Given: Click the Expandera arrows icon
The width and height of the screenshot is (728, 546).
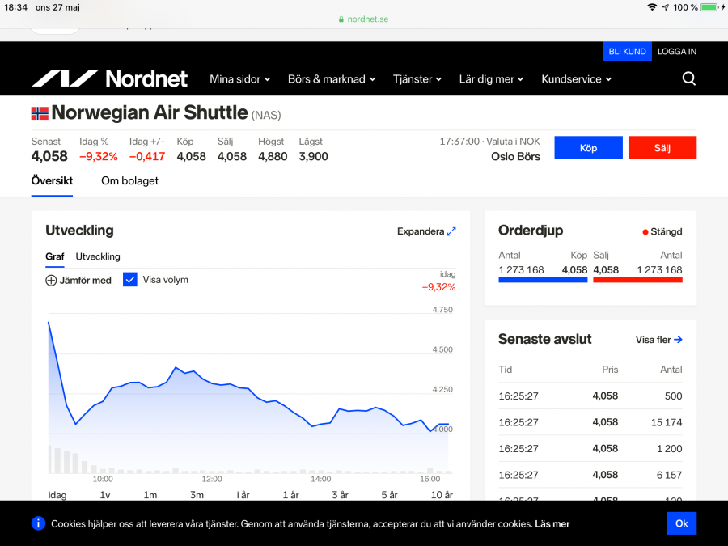Looking at the screenshot, I should [x=451, y=231].
